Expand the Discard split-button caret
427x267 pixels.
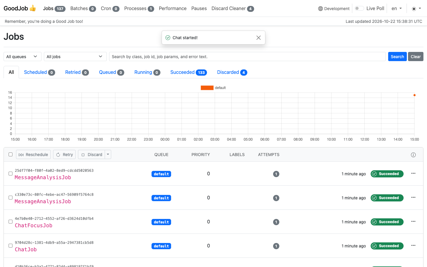108,155
